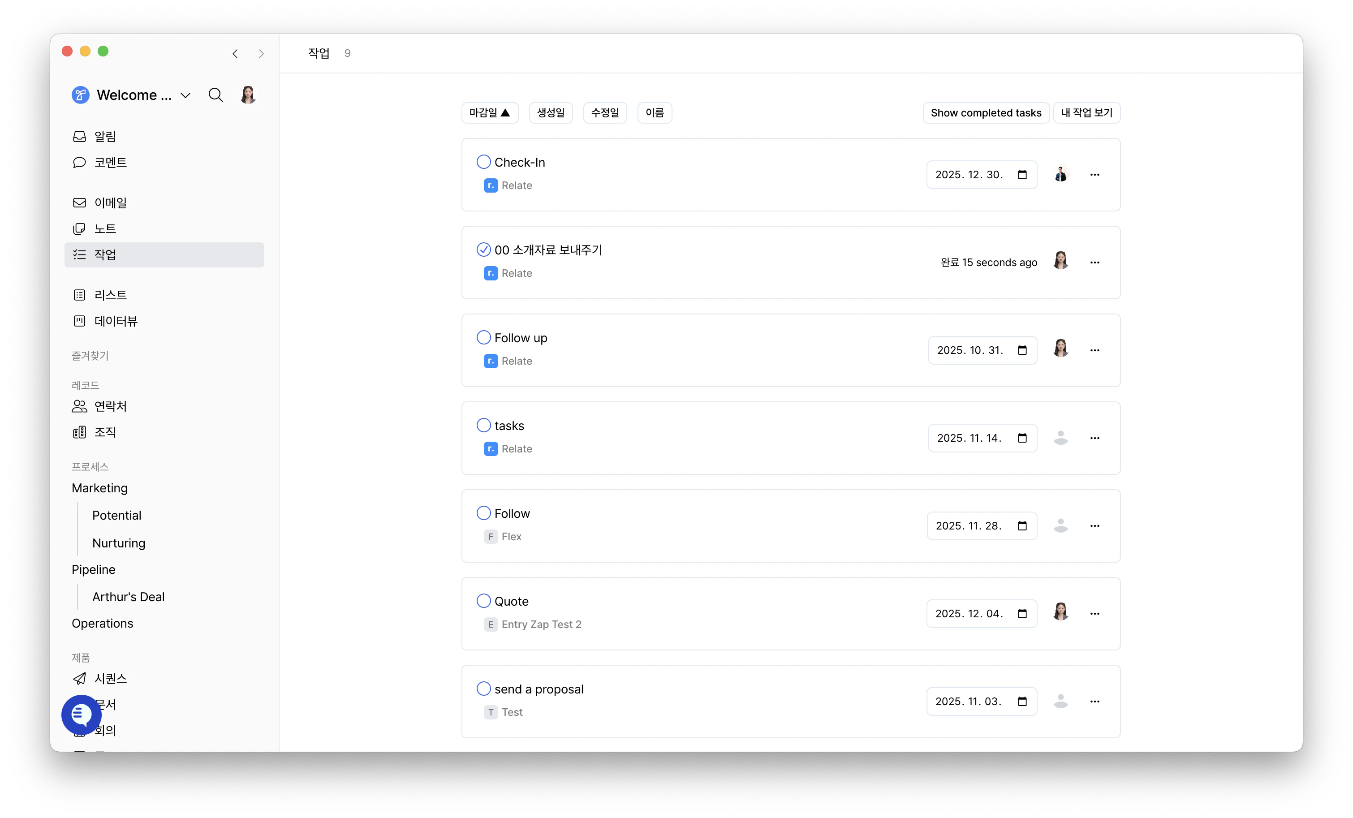The image size is (1353, 818).
Task: Toggle the 마감일 sort order arrow
Action: (x=505, y=112)
